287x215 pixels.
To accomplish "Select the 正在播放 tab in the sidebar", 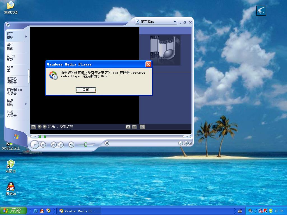I will 15,36.
